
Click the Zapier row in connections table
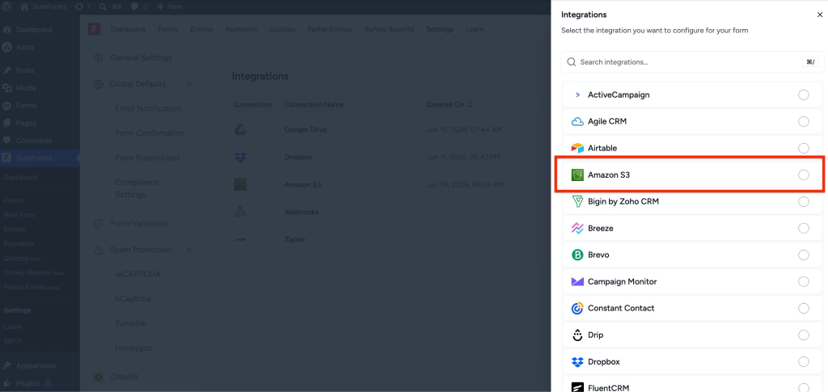coord(388,239)
